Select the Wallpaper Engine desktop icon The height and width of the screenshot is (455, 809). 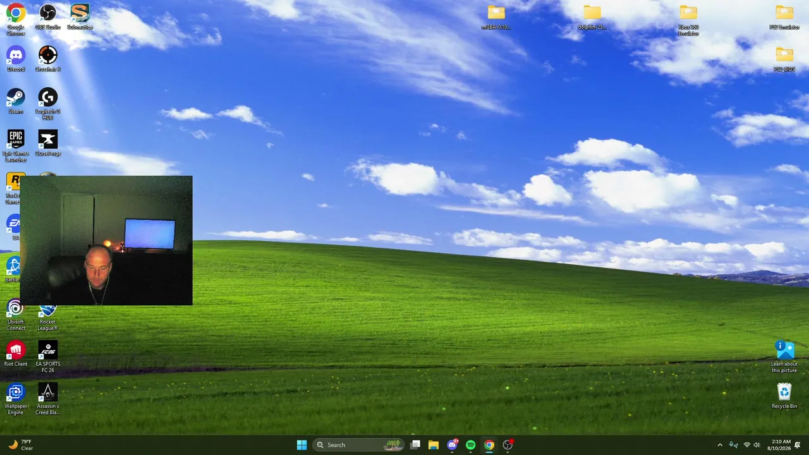click(x=16, y=399)
